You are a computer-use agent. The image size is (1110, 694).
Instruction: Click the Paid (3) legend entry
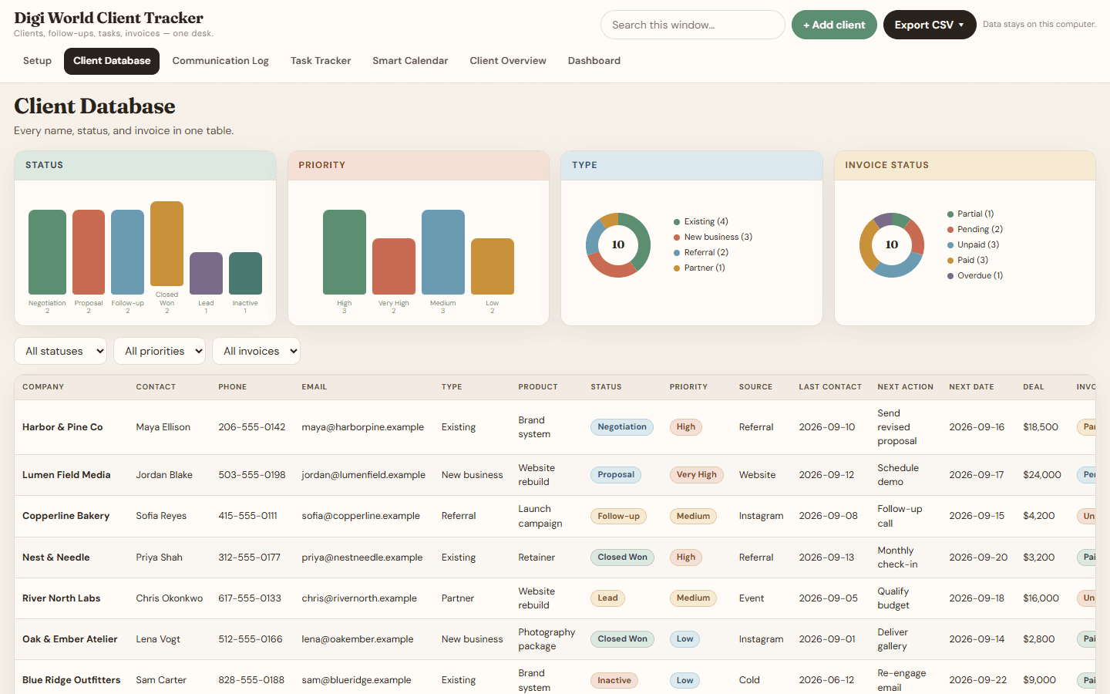[967, 260]
